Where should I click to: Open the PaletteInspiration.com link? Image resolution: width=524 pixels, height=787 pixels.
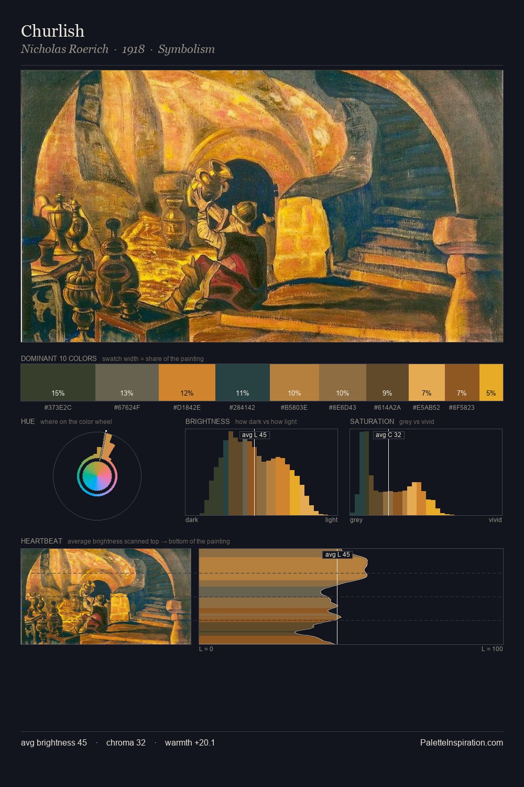462,742
